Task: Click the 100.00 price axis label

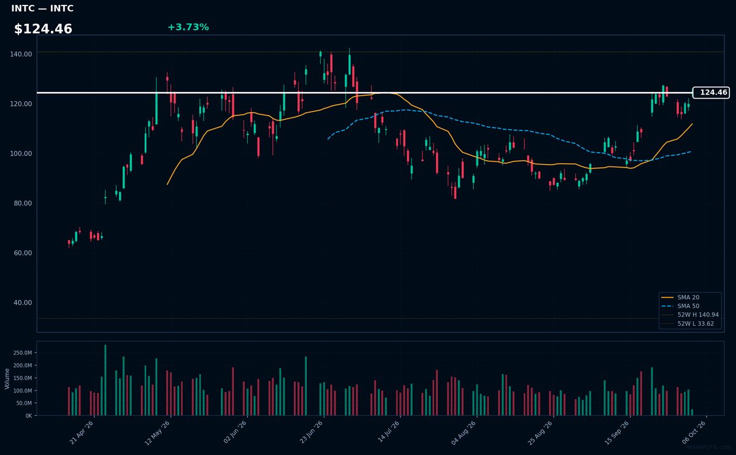Action: pyautogui.click(x=21, y=153)
